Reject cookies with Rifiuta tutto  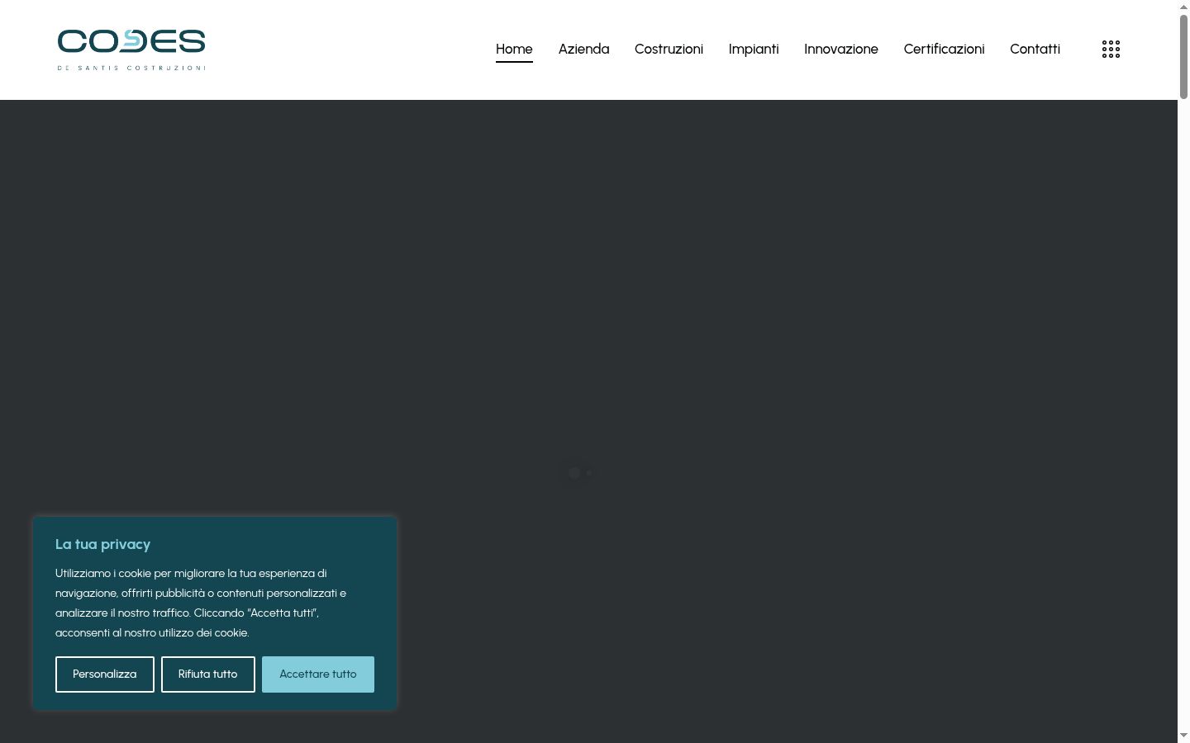[x=208, y=674]
